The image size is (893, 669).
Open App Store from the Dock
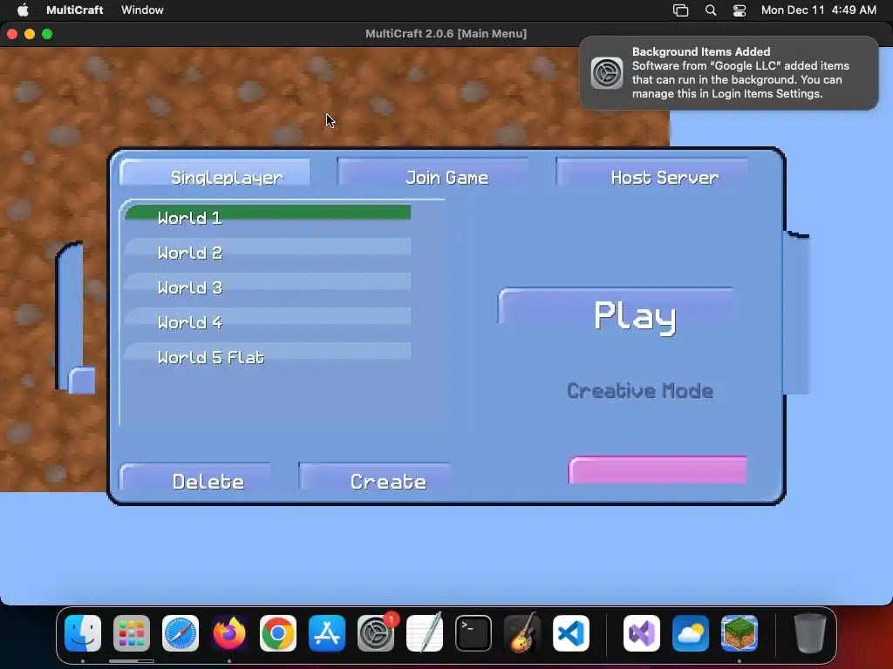click(327, 633)
